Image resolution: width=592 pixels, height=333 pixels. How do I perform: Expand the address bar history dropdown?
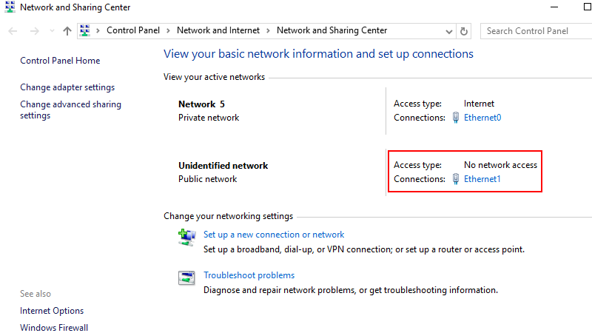449,31
